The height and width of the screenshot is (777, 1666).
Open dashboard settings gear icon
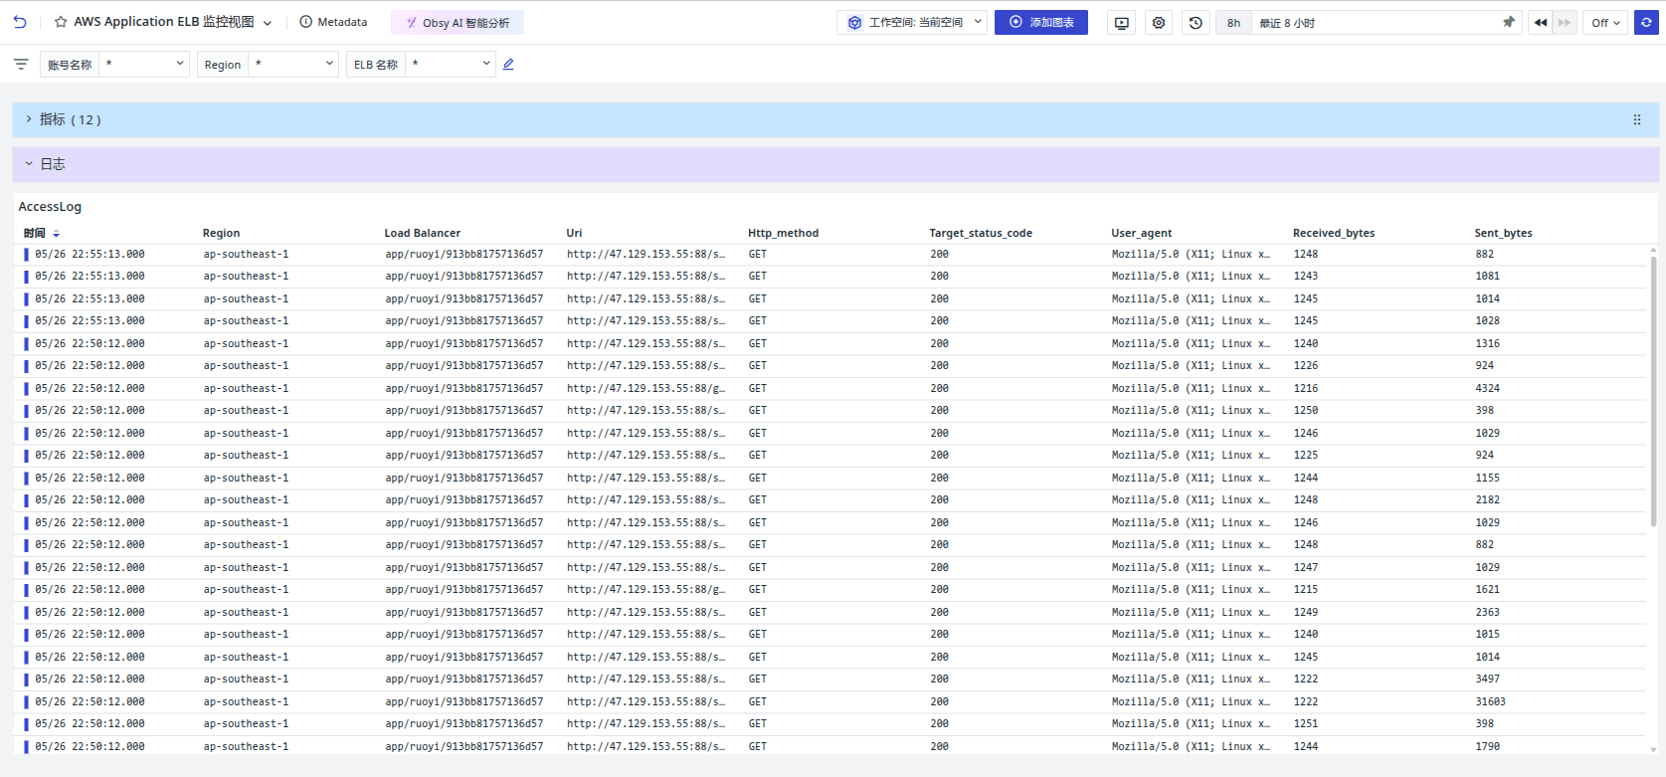pyautogui.click(x=1159, y=23)
